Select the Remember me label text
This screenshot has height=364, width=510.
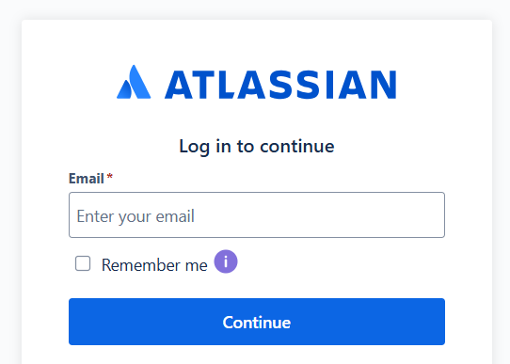[154, 265]
